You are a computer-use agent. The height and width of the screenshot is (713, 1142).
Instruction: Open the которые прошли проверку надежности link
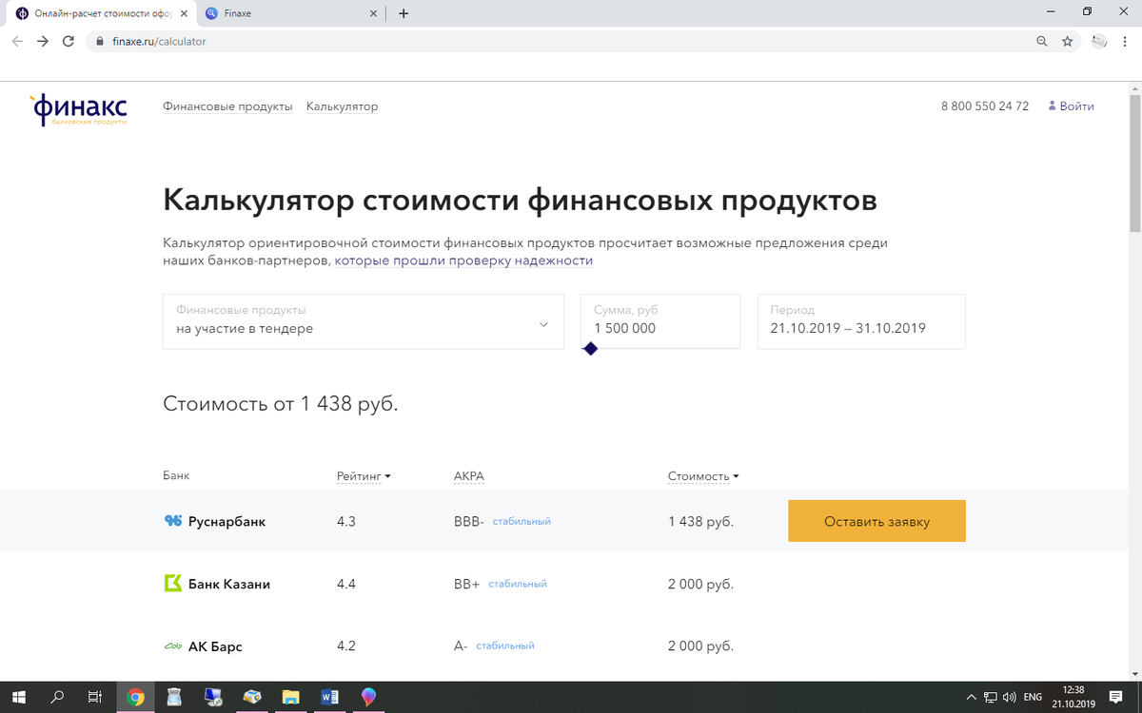pos(463,260)
